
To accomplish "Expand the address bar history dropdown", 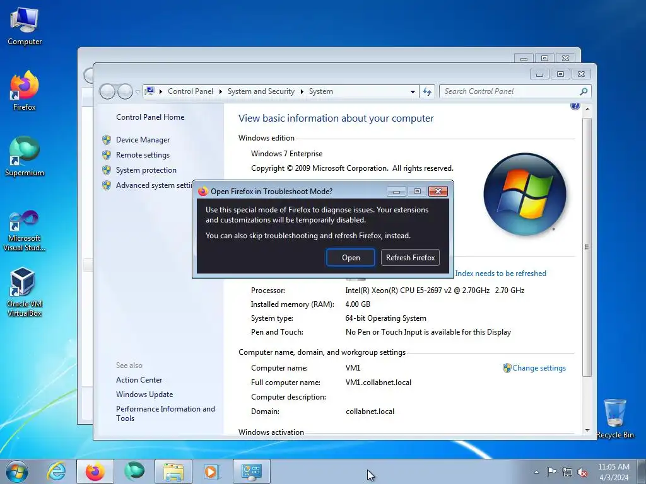I will click(x=413, y=92).
